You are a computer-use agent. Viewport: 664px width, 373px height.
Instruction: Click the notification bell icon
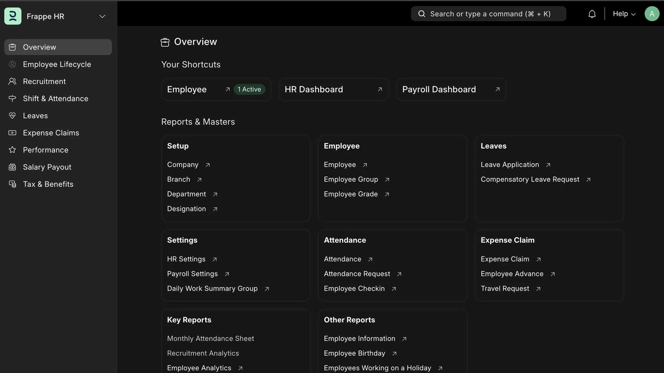click(592, 14)
